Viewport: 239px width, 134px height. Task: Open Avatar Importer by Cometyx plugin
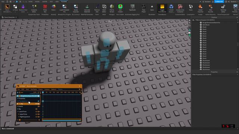(76, 8)
